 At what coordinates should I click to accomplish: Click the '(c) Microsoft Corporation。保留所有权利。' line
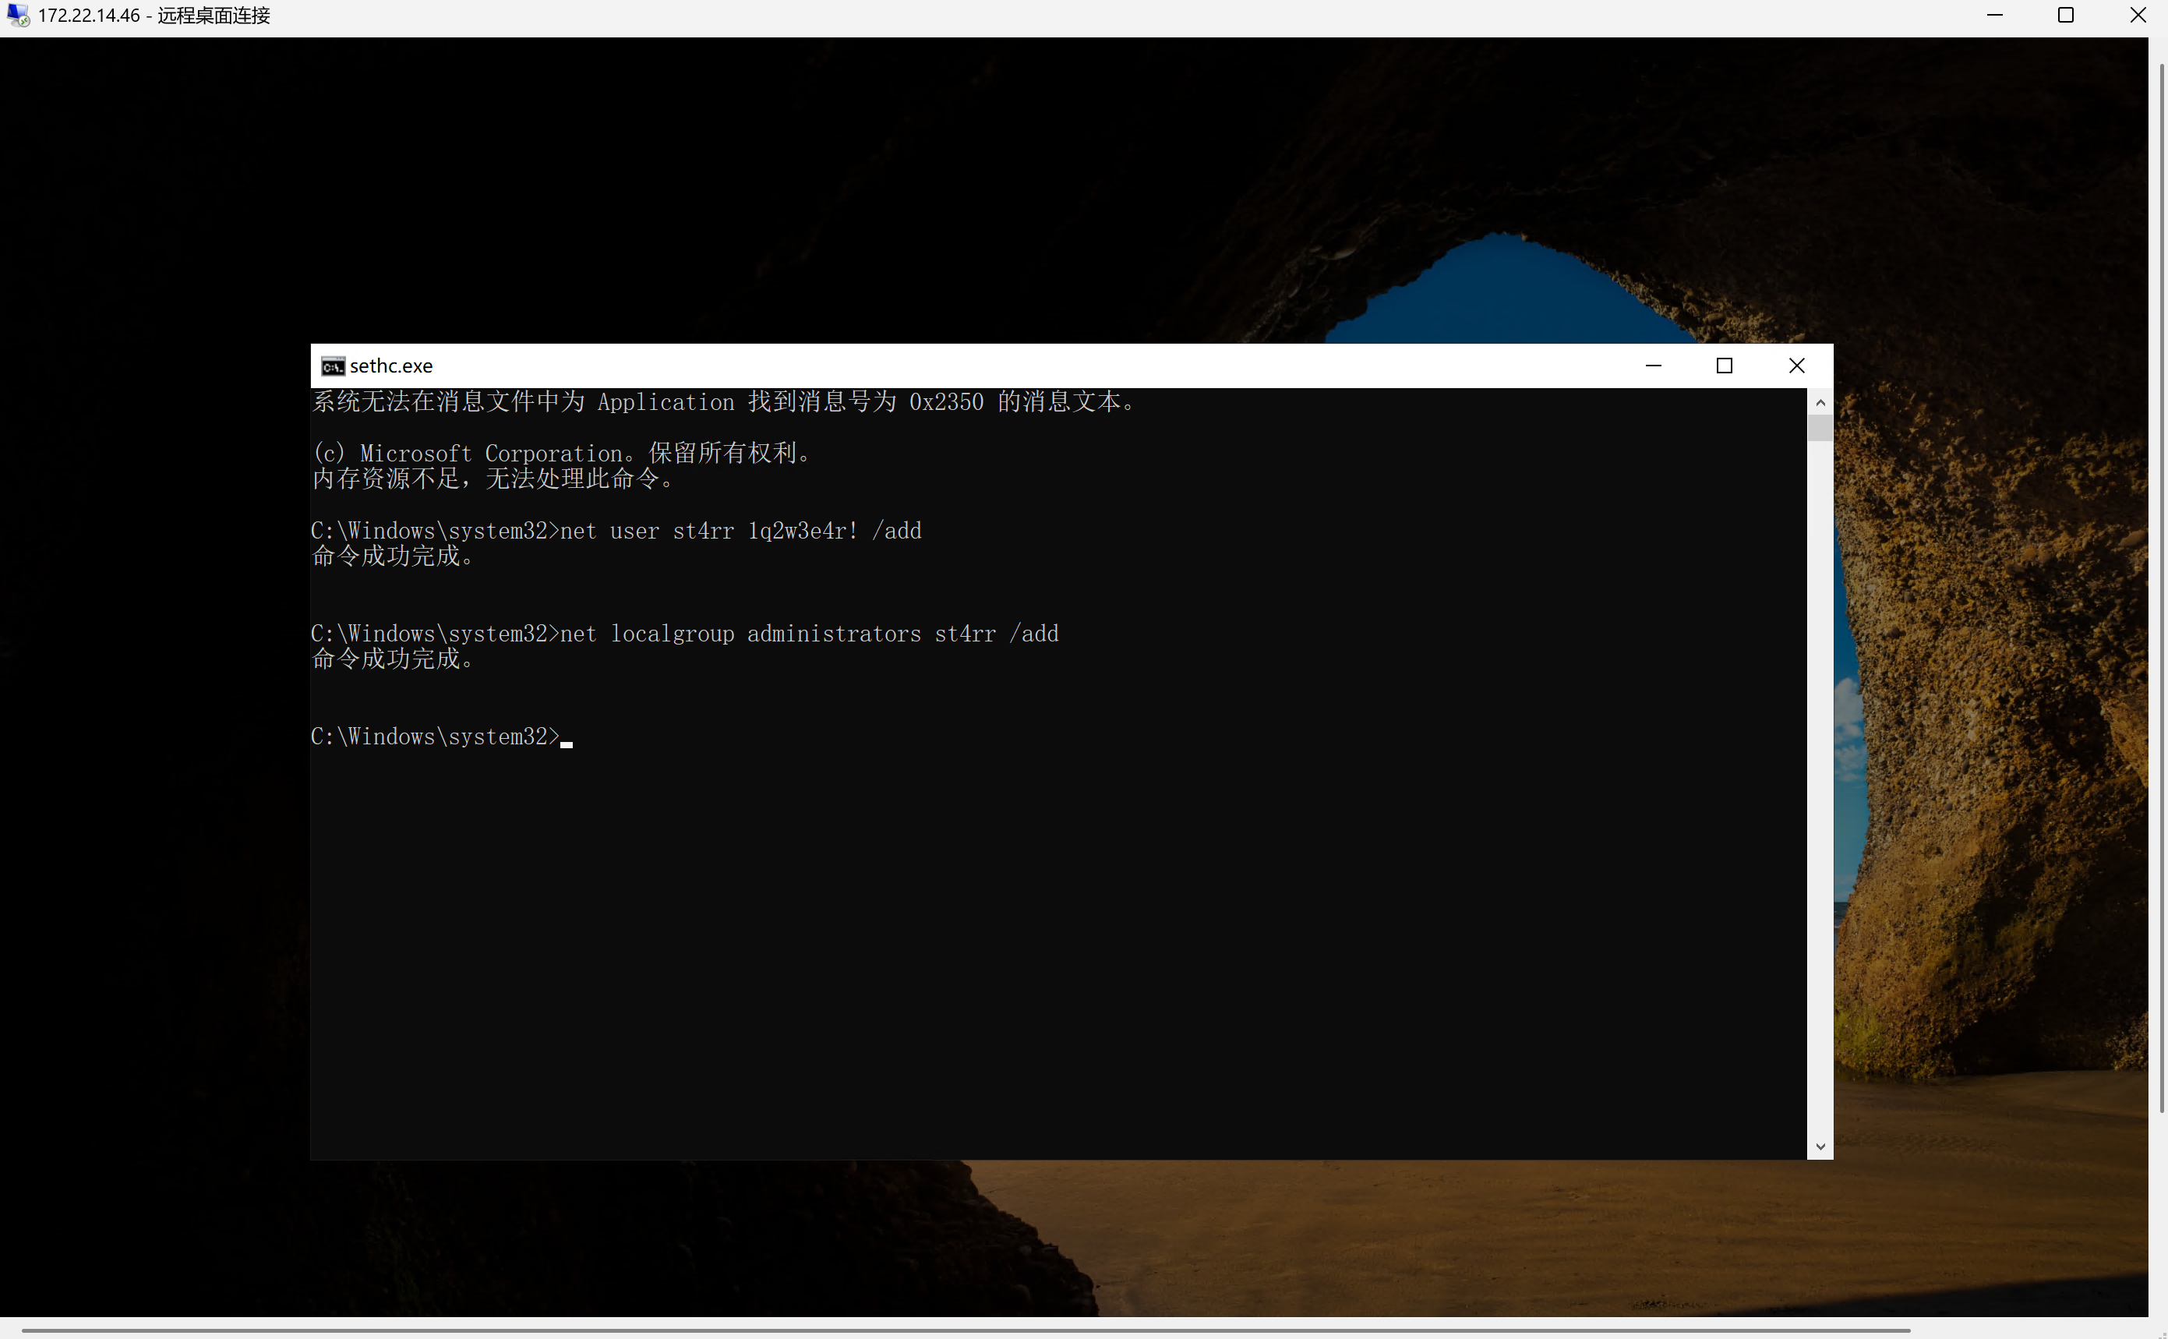pyautogui.click(x=563, y=453)
